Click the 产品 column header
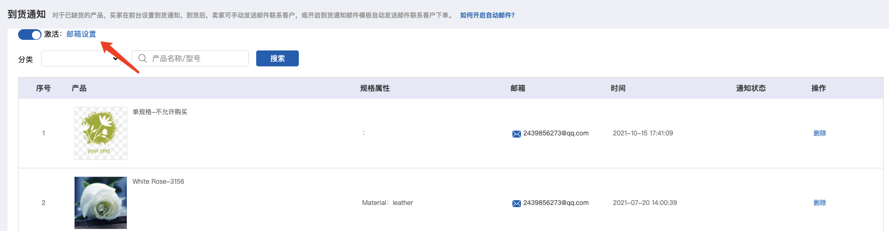Image resolution: width=889 pixels, height=231 pixels. pyautogui.click(x=79, y=88)
